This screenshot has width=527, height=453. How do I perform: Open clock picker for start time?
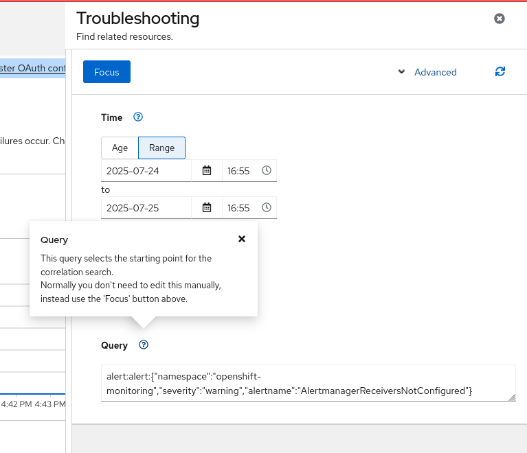pyautogui.click(x=266, y=170)
